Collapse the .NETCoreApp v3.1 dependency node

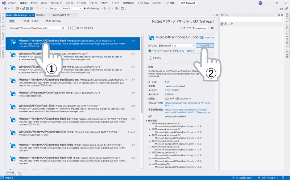(150, 152)
